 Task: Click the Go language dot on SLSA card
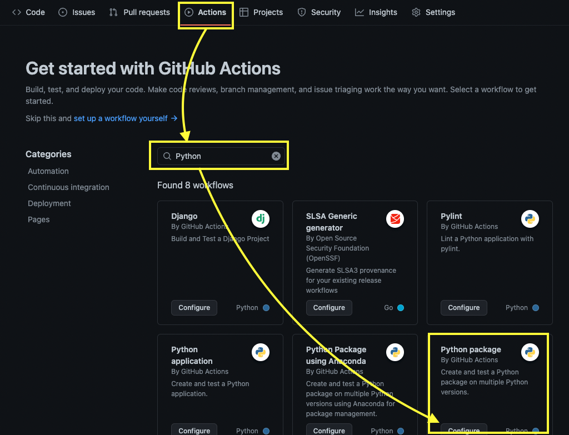point(401,308)
